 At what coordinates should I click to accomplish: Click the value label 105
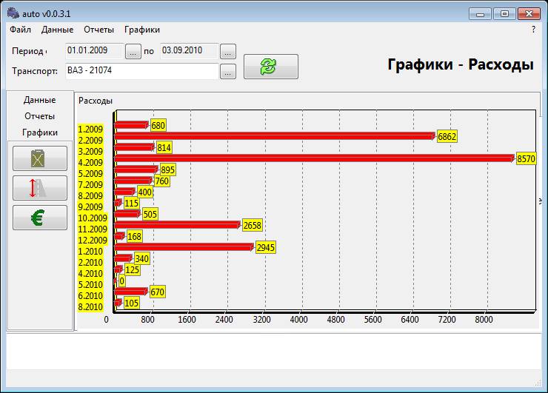(131, 303)
